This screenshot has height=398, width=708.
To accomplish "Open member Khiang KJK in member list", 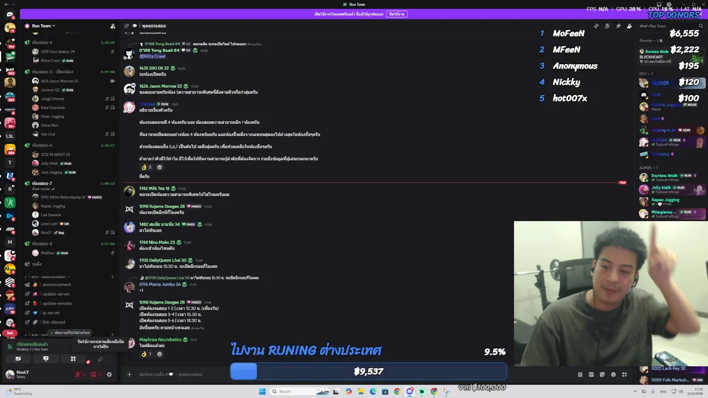I will tap(671, 130).
